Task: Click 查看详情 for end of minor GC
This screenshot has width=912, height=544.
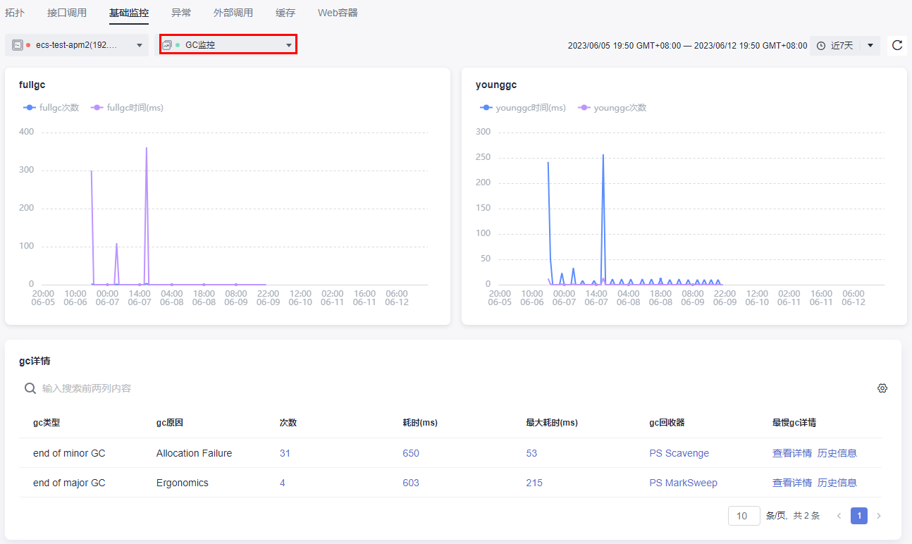Action: pos(791,453)
